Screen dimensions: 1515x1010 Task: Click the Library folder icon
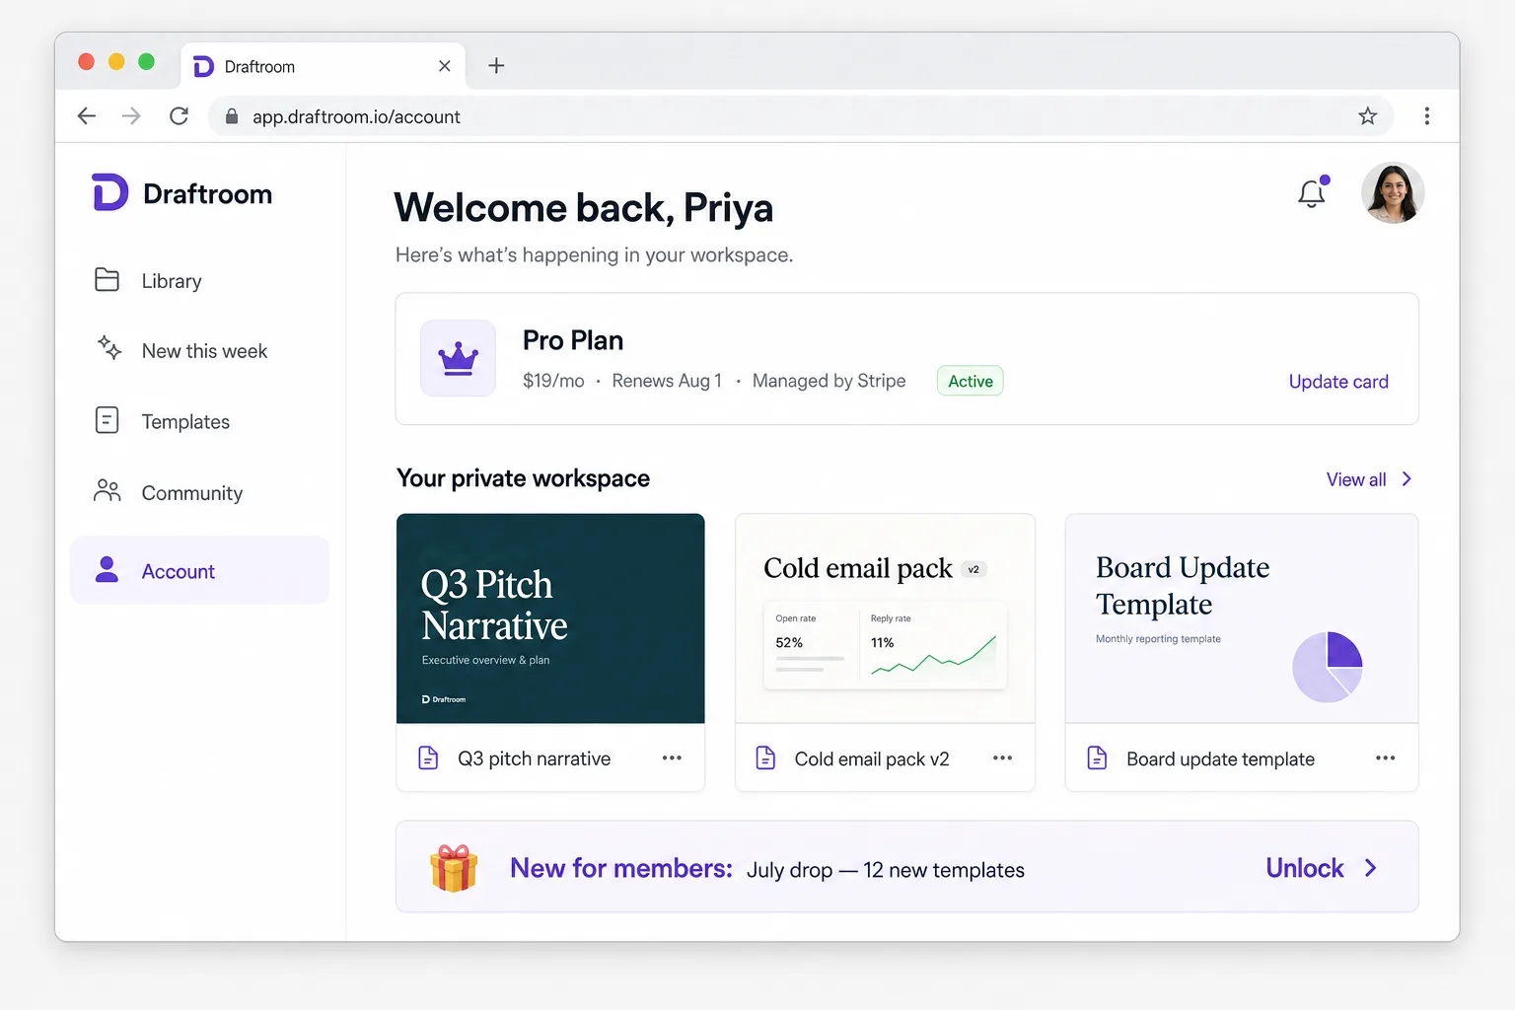107,280
